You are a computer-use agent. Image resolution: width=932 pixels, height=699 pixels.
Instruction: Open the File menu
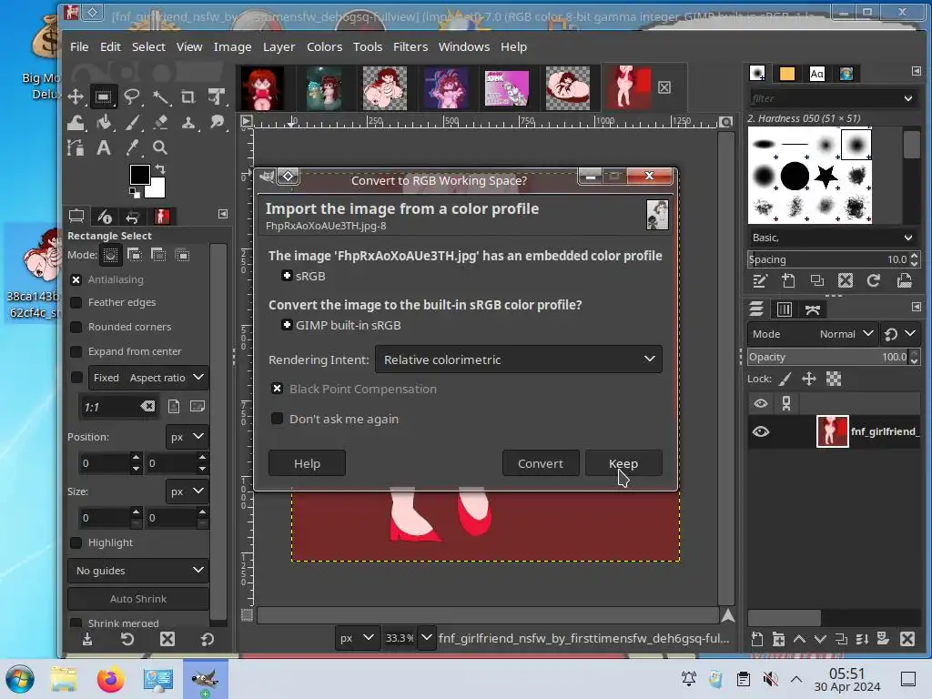click(79, 46)
